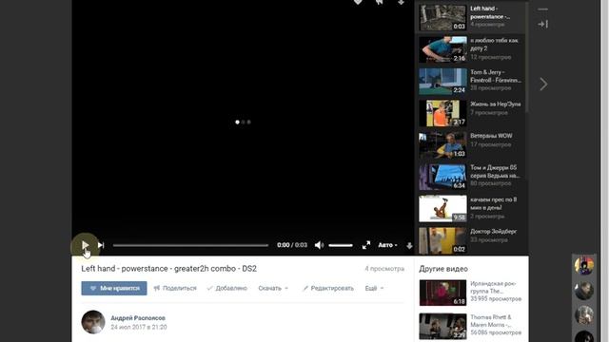Click the 0:00 / 0:03 time display
Screen dimensions: 609x342
[x=292, y=245]
